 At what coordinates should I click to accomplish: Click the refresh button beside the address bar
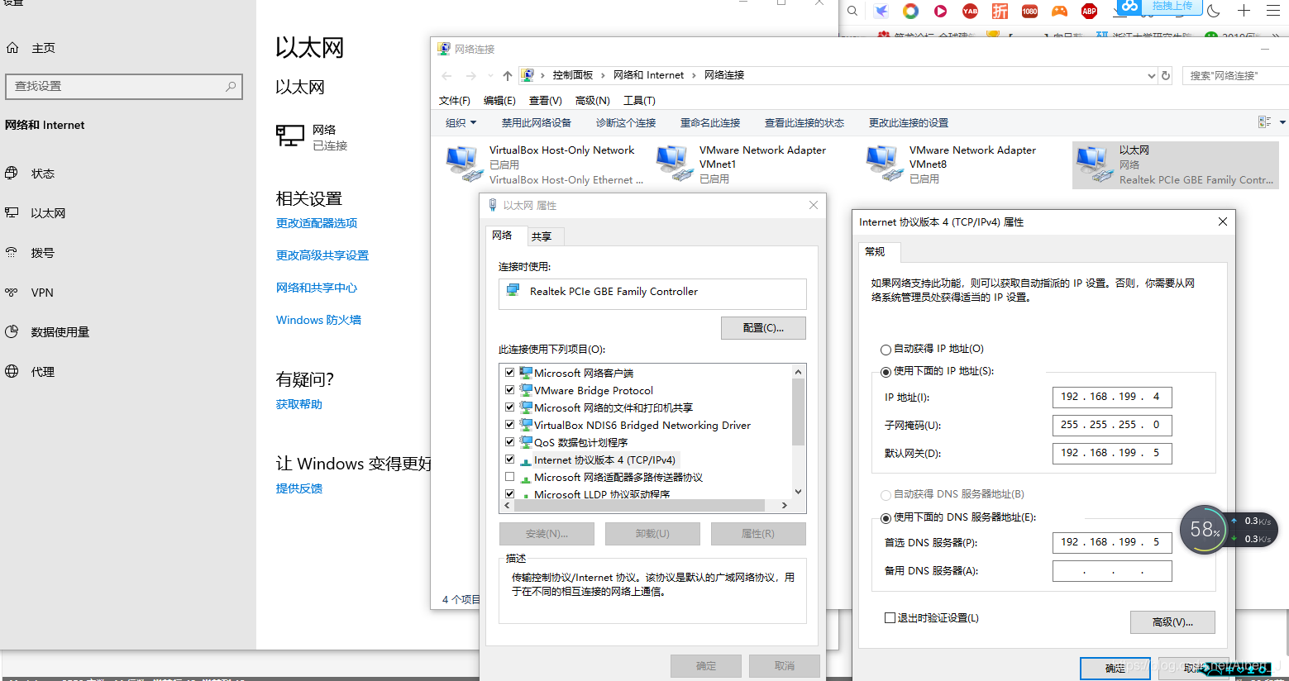(x=1166, y=75)
